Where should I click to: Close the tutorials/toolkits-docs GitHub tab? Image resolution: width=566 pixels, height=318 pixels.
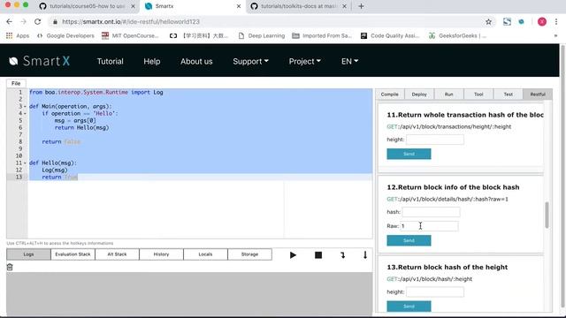coord(344,6)
